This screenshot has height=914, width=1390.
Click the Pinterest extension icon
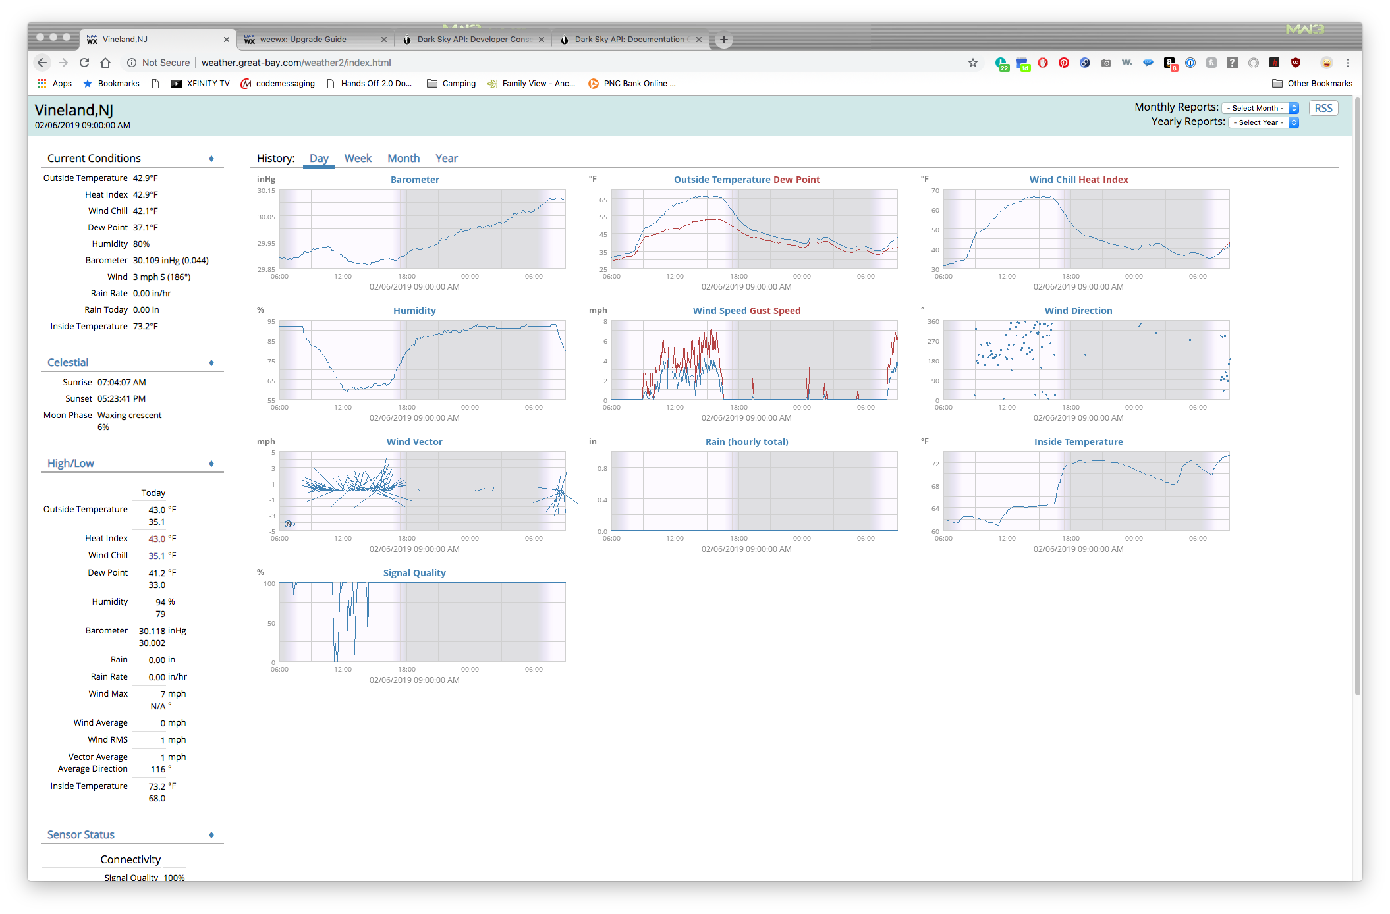pos(1063,63)
